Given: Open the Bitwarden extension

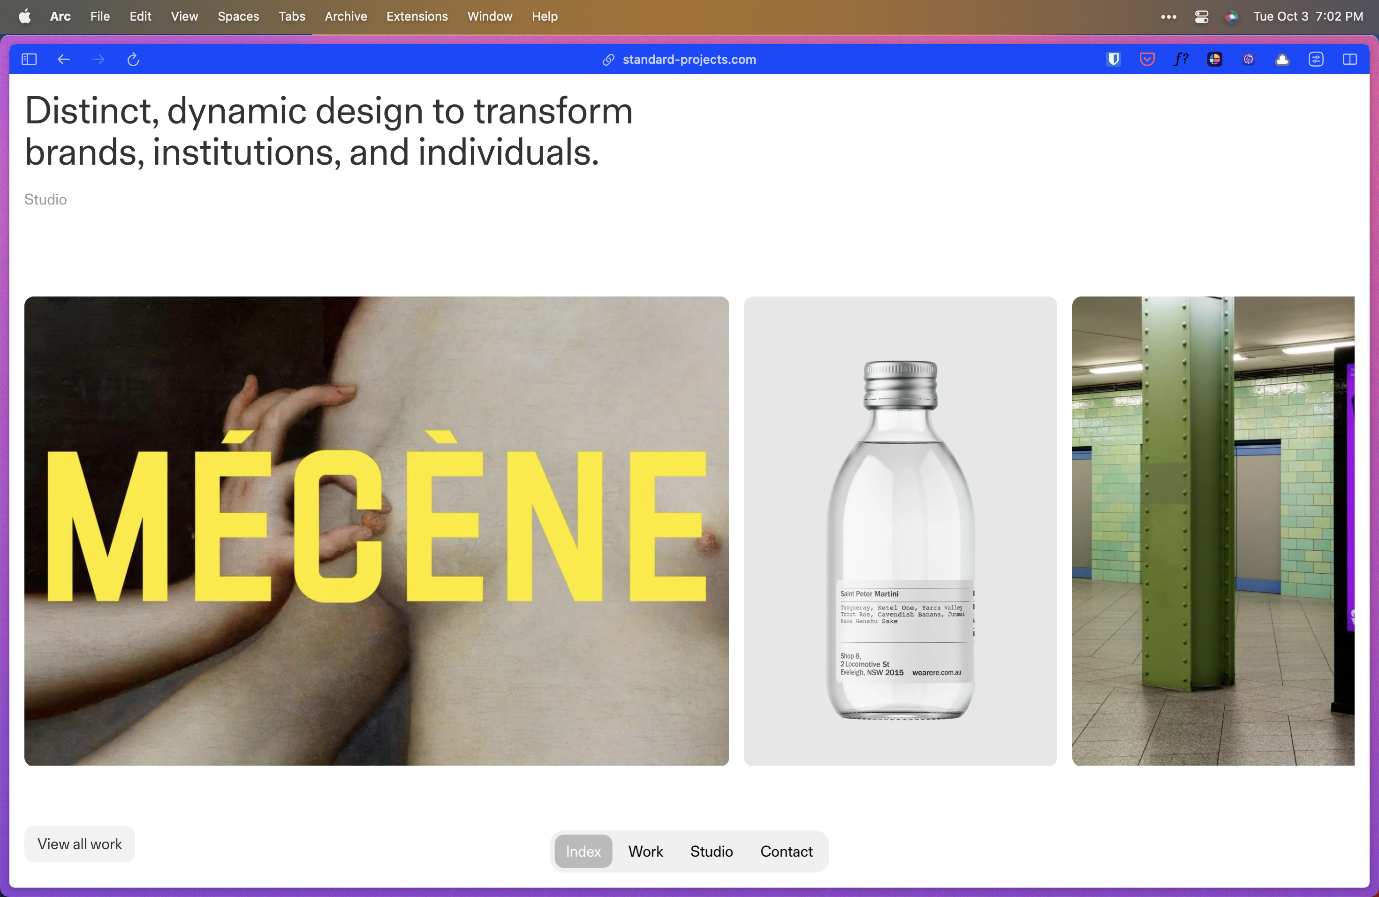Looking at the screenshot, I should tap(1113, 59).
